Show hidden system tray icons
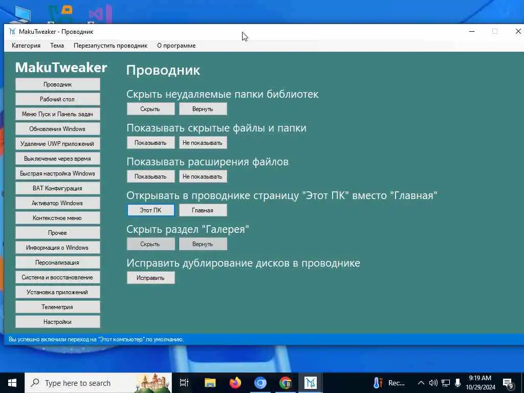The height and width of the screenshot is (393, 524). 421,383
